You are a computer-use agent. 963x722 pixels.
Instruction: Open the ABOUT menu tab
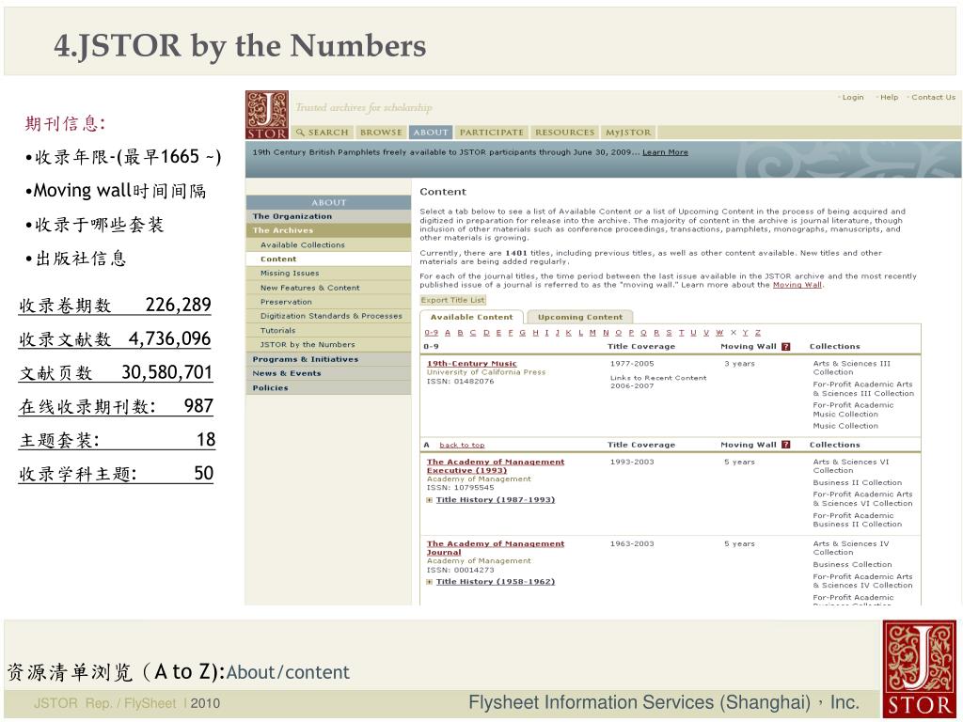click(431, 132)
